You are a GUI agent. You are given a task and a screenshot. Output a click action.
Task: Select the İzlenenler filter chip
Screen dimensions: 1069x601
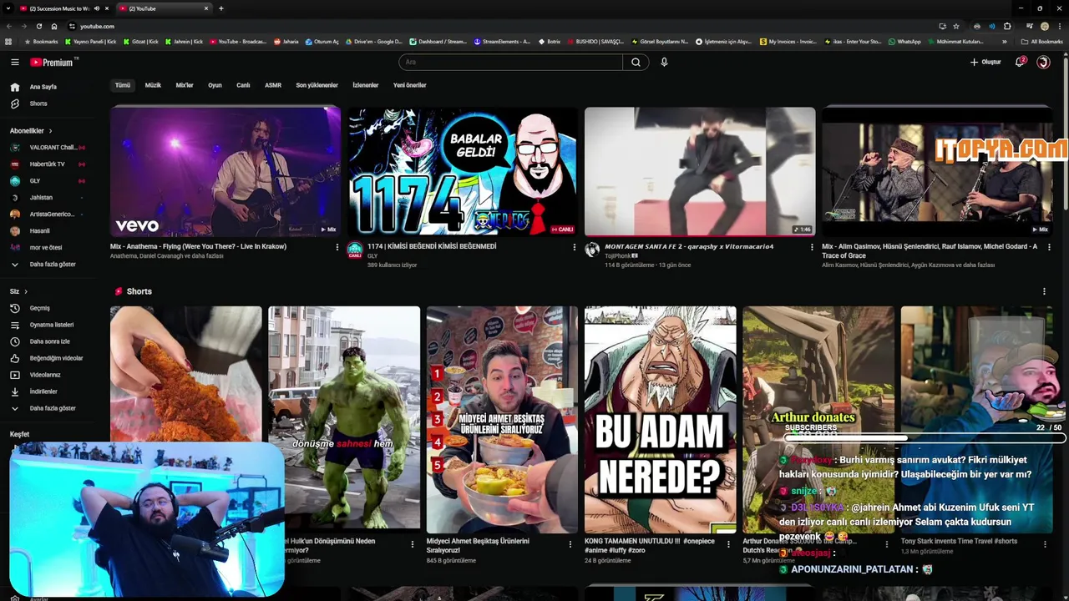pos(366,85)
